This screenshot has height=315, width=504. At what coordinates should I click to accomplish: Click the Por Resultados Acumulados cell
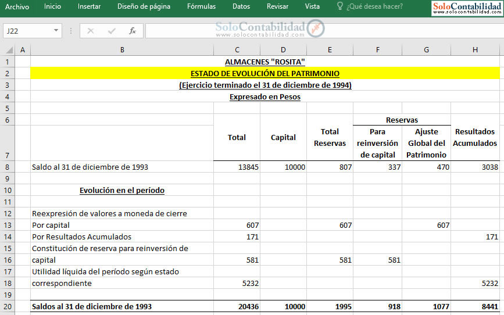[122, 237]
